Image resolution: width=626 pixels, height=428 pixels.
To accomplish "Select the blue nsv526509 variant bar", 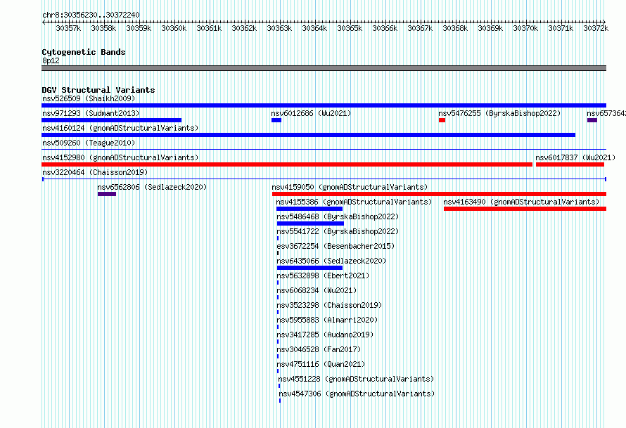I will 324,105.
